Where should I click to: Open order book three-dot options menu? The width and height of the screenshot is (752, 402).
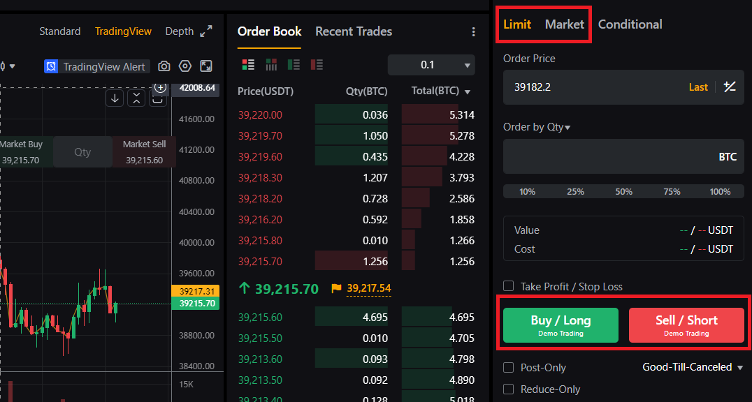coord(473,31)
